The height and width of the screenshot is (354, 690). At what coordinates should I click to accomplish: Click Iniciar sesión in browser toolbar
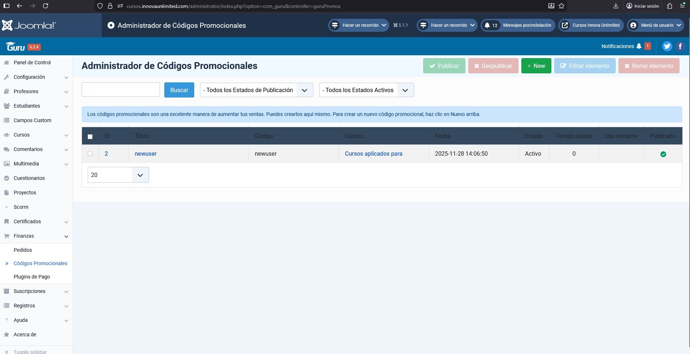[643, 6]
